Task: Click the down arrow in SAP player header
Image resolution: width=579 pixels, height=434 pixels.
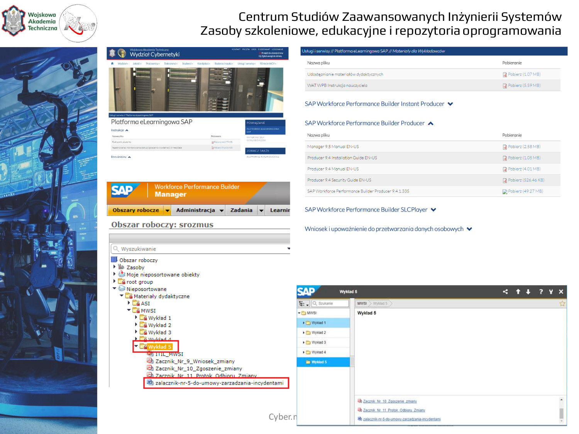Action: (528, 292)
